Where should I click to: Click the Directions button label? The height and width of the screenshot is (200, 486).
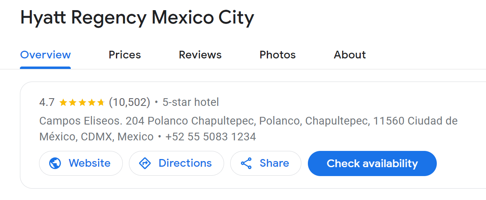pyautogui.click(x=185, y=163)
